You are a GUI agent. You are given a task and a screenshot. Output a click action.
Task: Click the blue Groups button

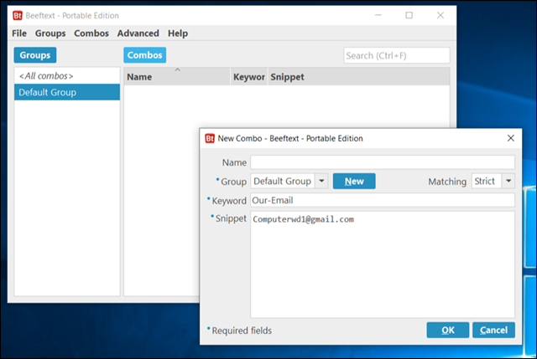(x=35, y=55)
